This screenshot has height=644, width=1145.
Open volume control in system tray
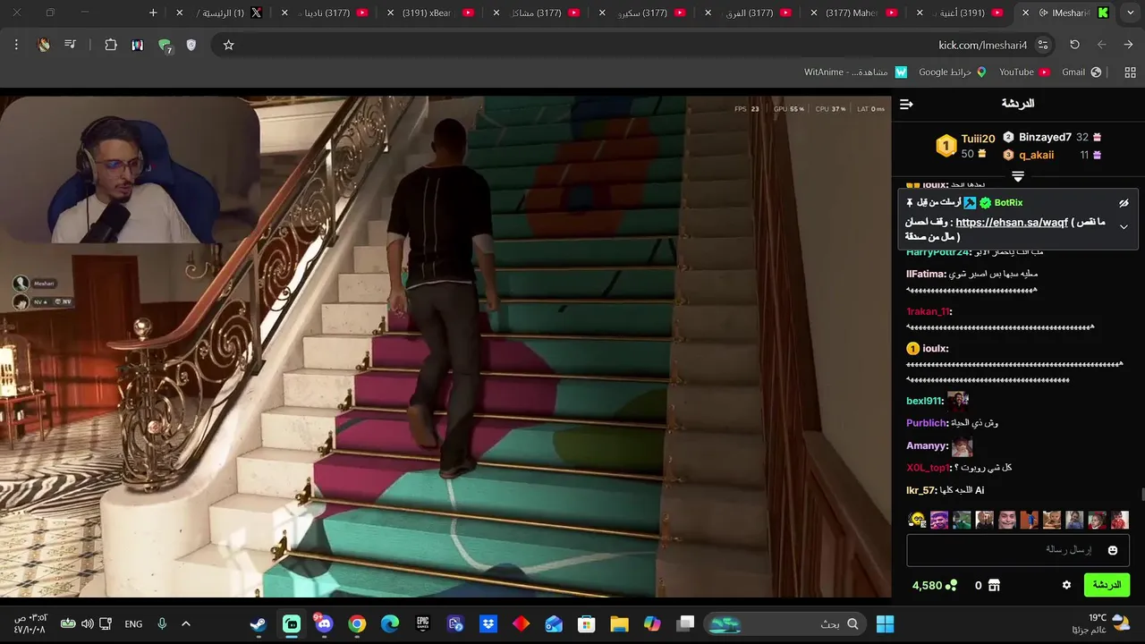coord(87,623)
